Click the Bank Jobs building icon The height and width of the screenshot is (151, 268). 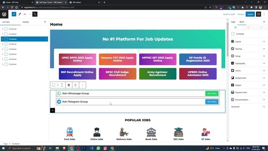point(151,132)
